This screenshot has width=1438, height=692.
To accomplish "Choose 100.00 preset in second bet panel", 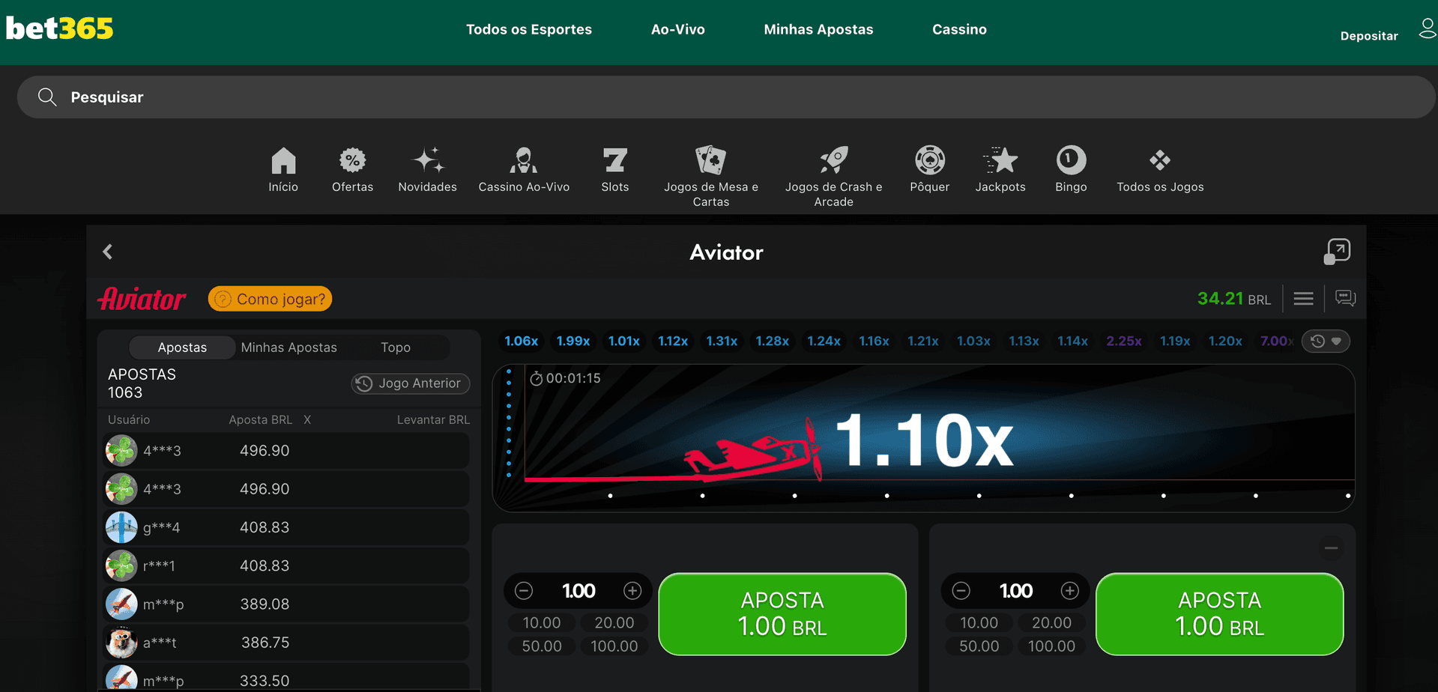I will 1051,646.
